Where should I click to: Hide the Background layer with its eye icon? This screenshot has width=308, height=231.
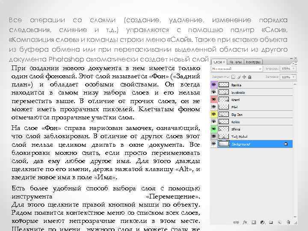214,144
